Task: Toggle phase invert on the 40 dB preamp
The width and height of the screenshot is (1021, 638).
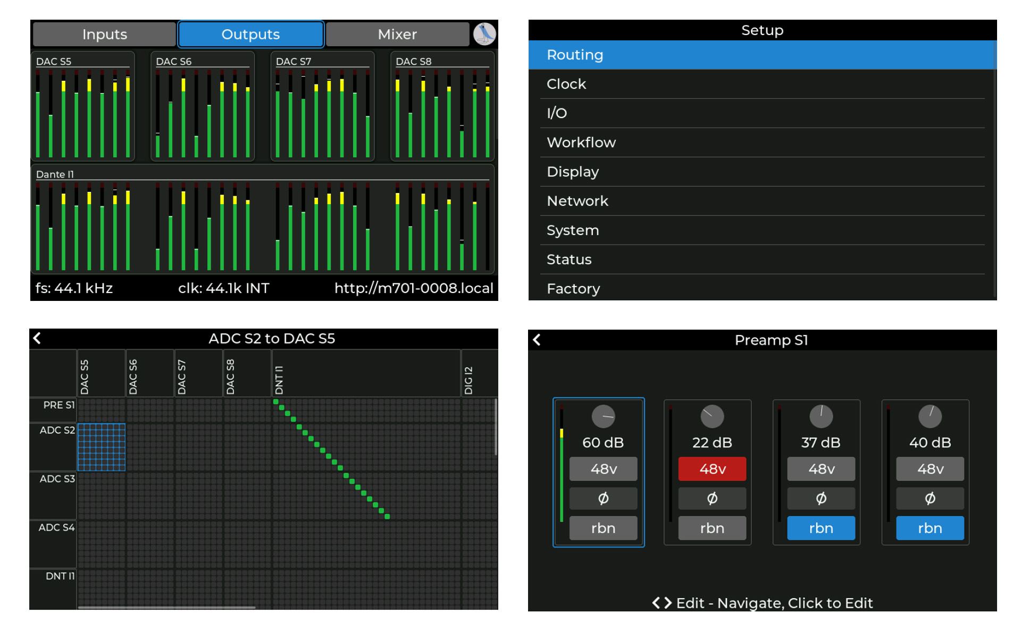Action: (930, 498)
